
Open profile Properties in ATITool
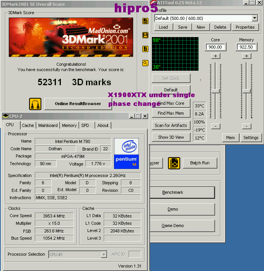coord(245,27)
